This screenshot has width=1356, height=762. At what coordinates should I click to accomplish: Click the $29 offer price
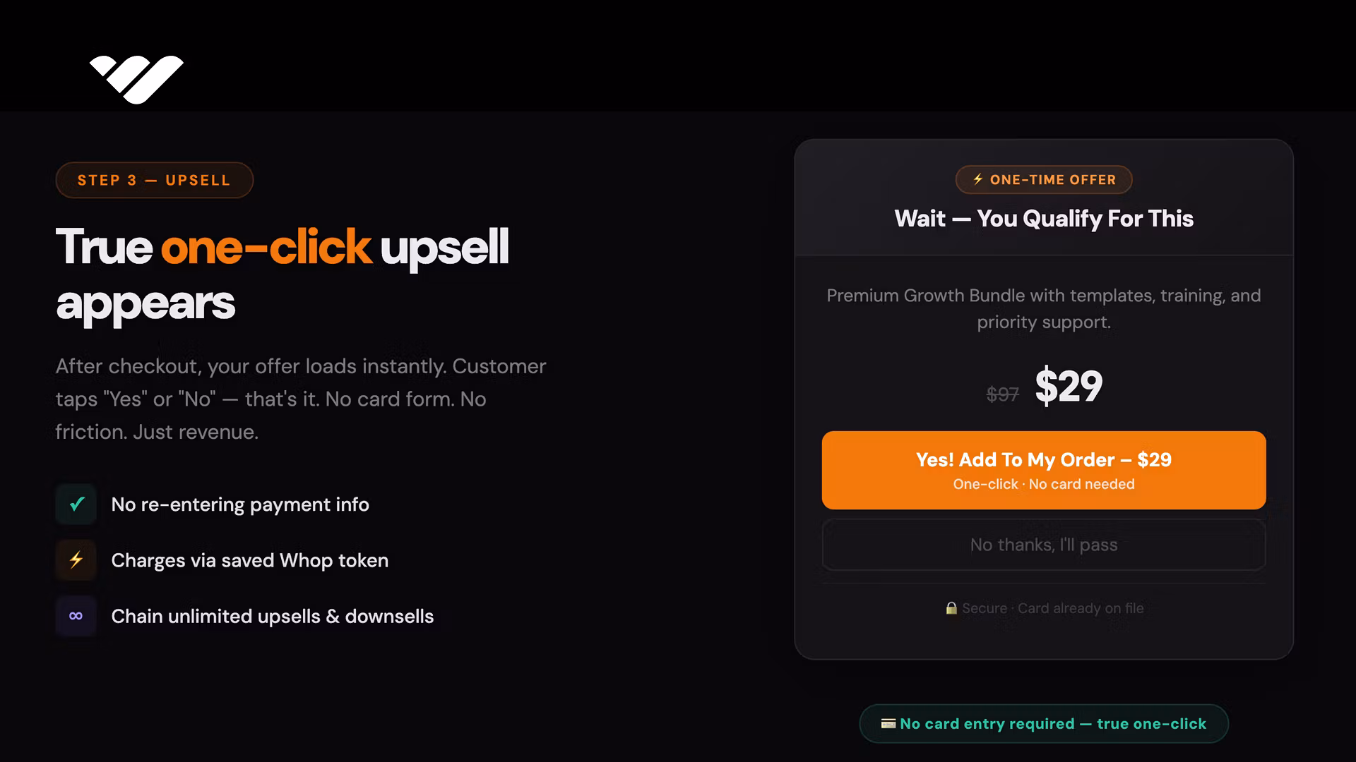[1069, 386]
